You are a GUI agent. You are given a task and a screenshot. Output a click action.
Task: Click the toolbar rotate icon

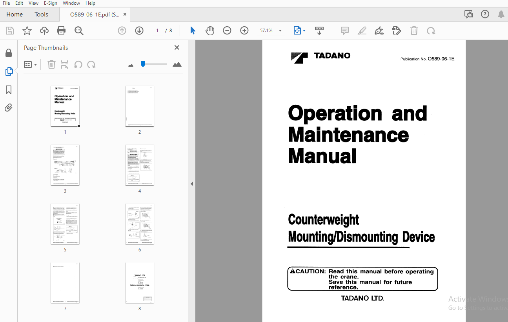431,31
